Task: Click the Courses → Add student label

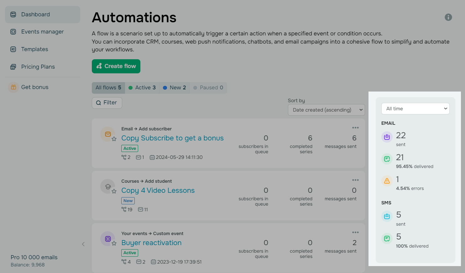Action: (x=146, y=181)
